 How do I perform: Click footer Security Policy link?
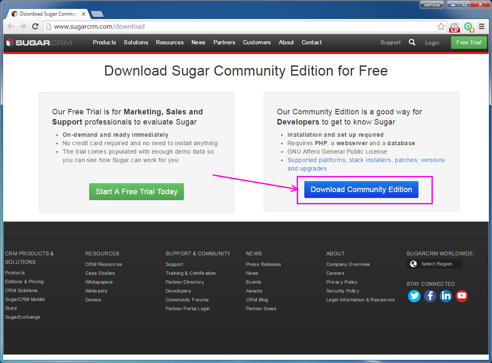click(342, 290)
